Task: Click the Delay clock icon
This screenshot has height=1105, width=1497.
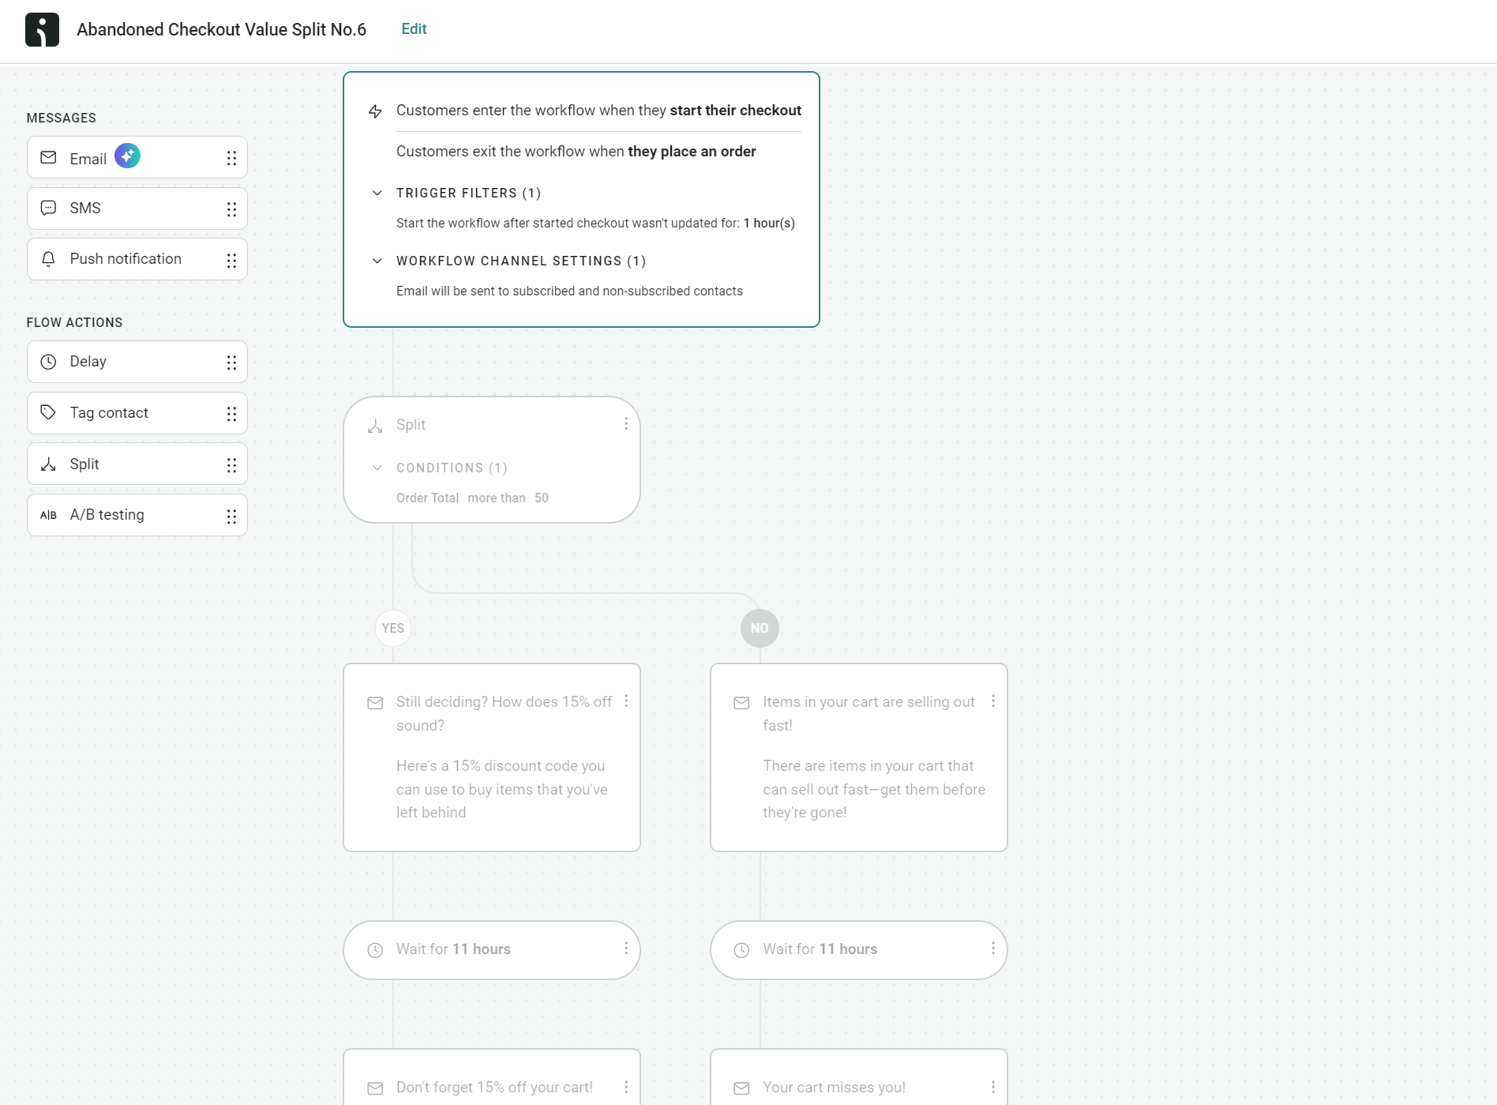Action: point(48,362)
